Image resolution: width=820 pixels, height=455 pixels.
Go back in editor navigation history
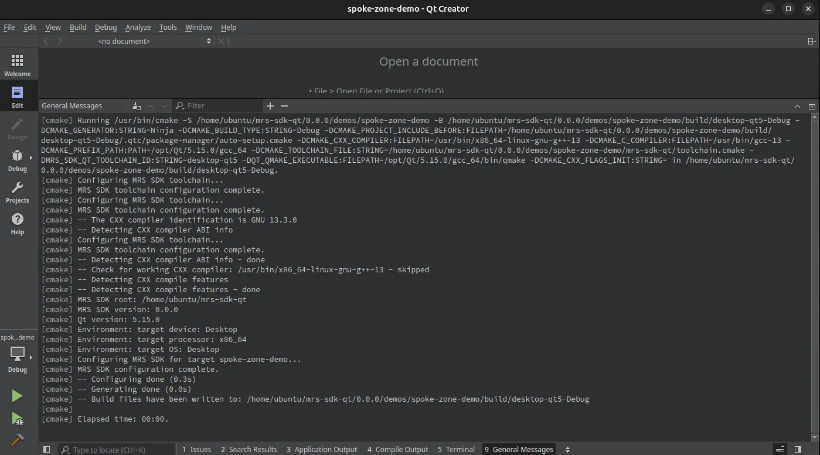pyautogui.click(x=46, y=41)
